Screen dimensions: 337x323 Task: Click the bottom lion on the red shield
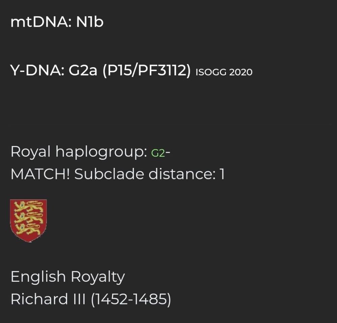[28, 229]
